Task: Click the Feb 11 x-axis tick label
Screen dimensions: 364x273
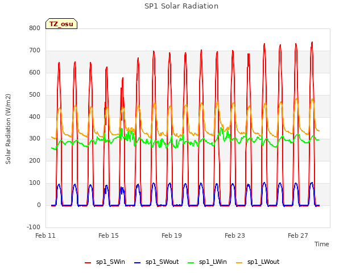Action: point(45,235)
